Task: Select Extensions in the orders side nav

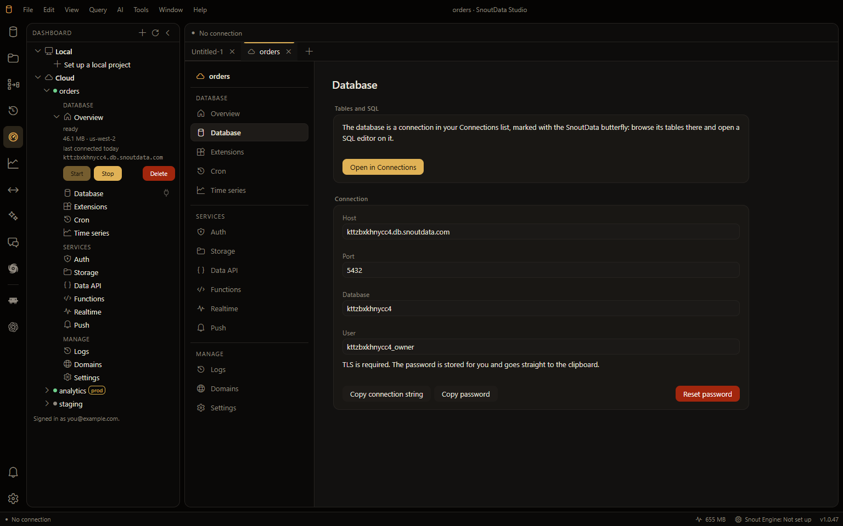Action: click(x=249, y=152)
